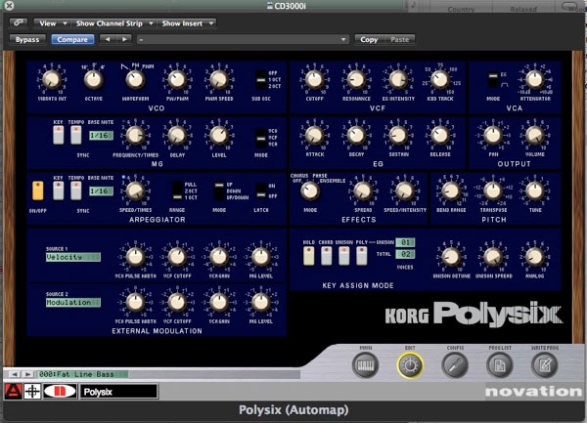Open the preset selection dropdown
The height and width of the screenshot is (423, 587).
pyautogui.click(x=244, y=39)
